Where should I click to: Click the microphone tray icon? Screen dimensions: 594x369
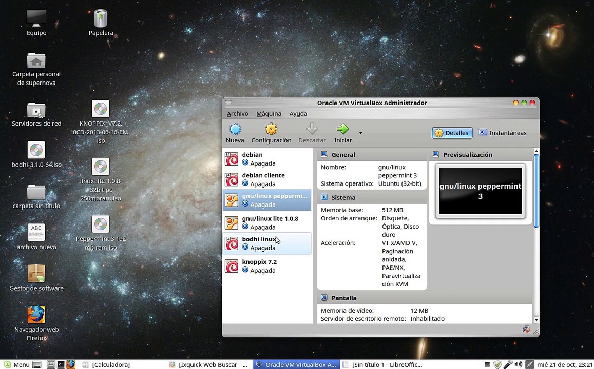[508, 364]
